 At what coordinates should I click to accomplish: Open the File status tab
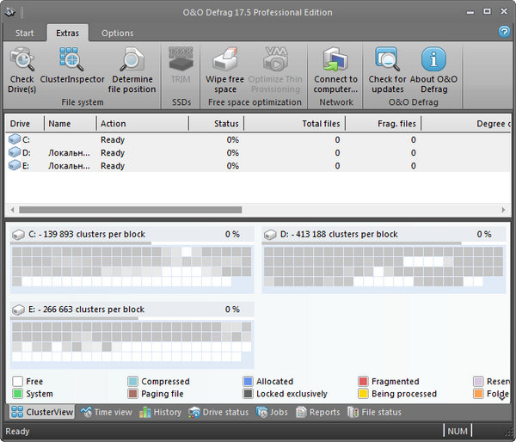click(374, 412)
